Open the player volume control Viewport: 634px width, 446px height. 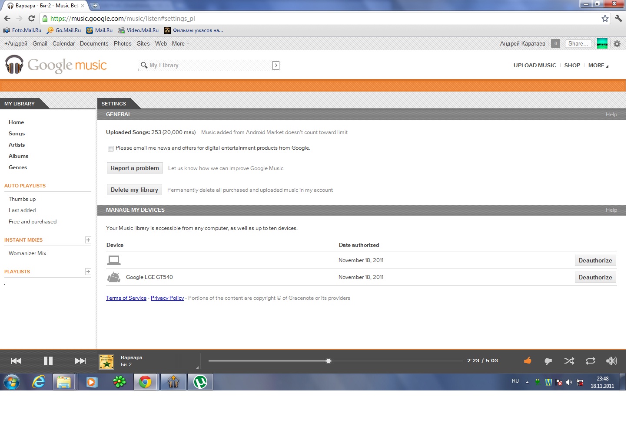pyautogui.click(x=611, y=361)
